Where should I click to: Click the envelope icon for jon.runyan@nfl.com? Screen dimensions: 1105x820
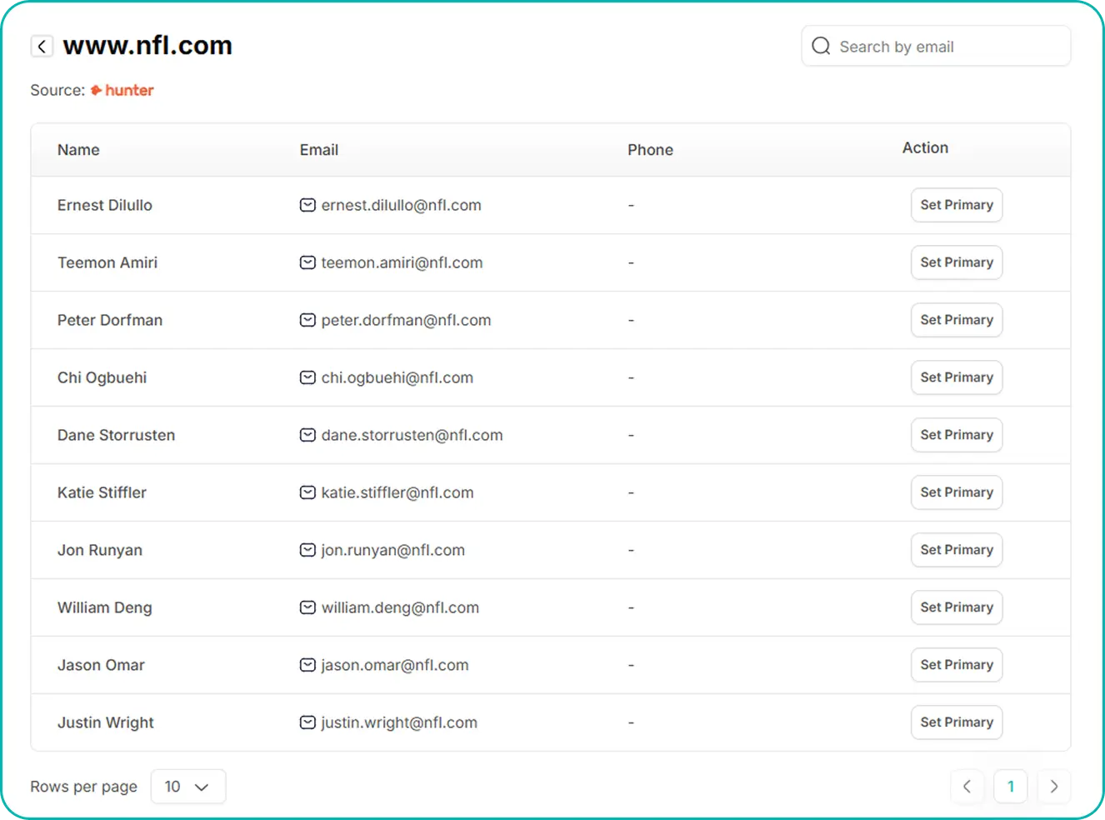[x=307, y=550]
